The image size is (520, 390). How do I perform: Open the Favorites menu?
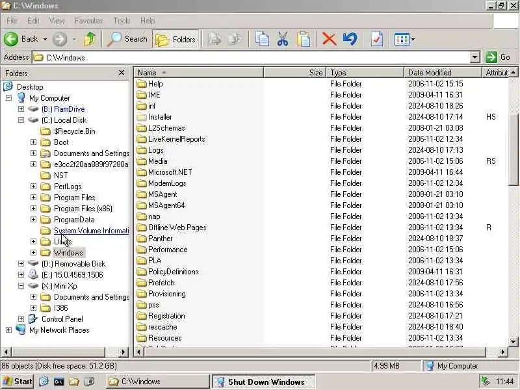88,21
